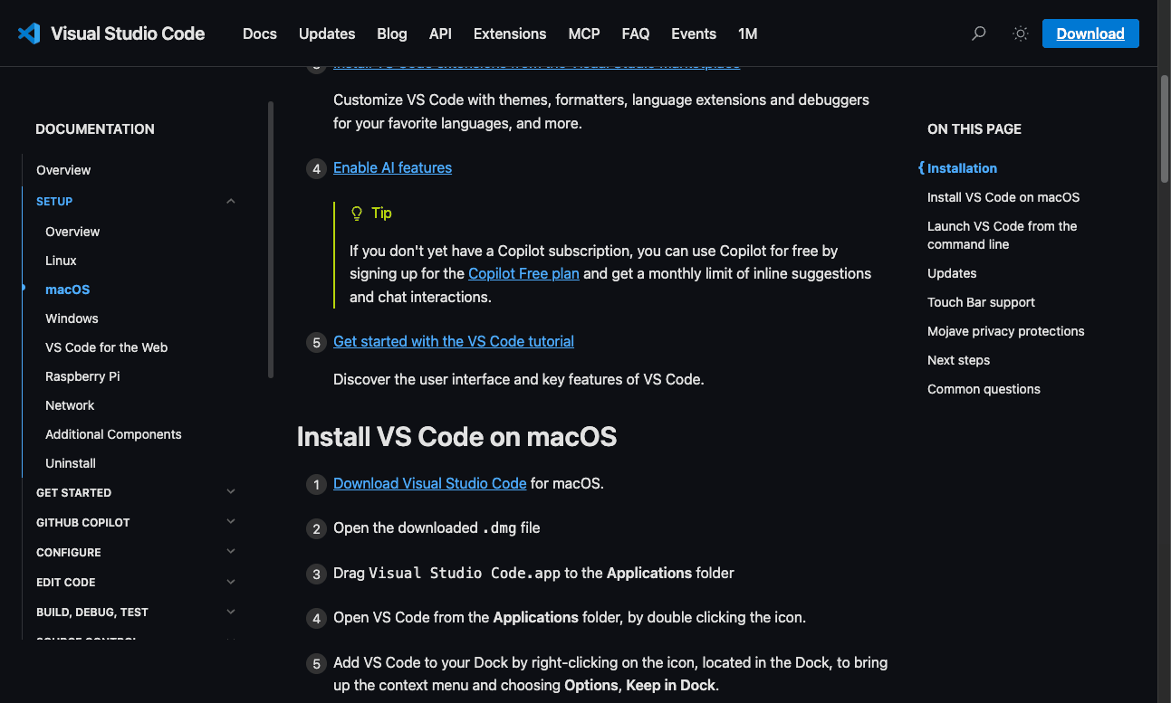The height and width of the screenshot is (703, 1171).
Task: Click the blue Download button
Action: (1090, 33)
